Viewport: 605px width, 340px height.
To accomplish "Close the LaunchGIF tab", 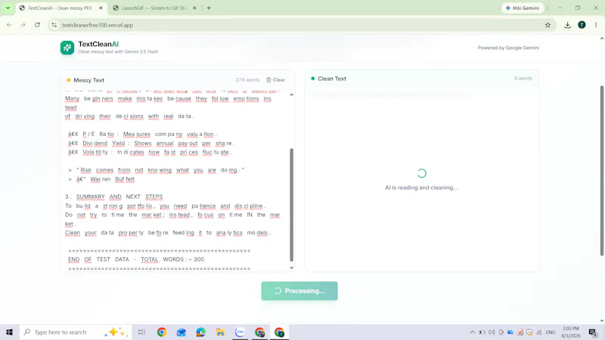I will [194, 8].
